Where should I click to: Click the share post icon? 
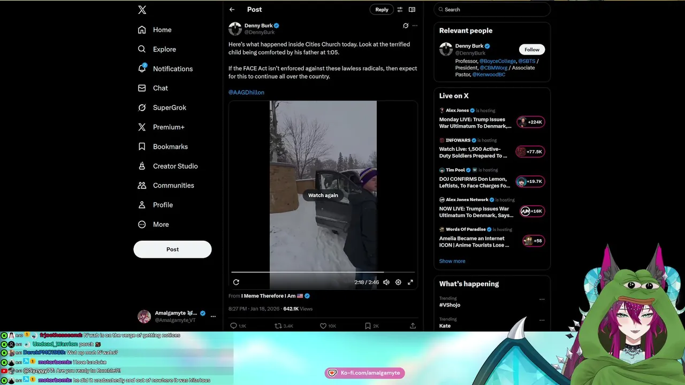click(x=413, y=326)
